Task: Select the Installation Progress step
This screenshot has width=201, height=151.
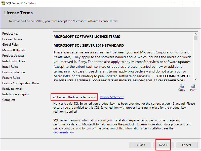Action: [x=16, y=94]
